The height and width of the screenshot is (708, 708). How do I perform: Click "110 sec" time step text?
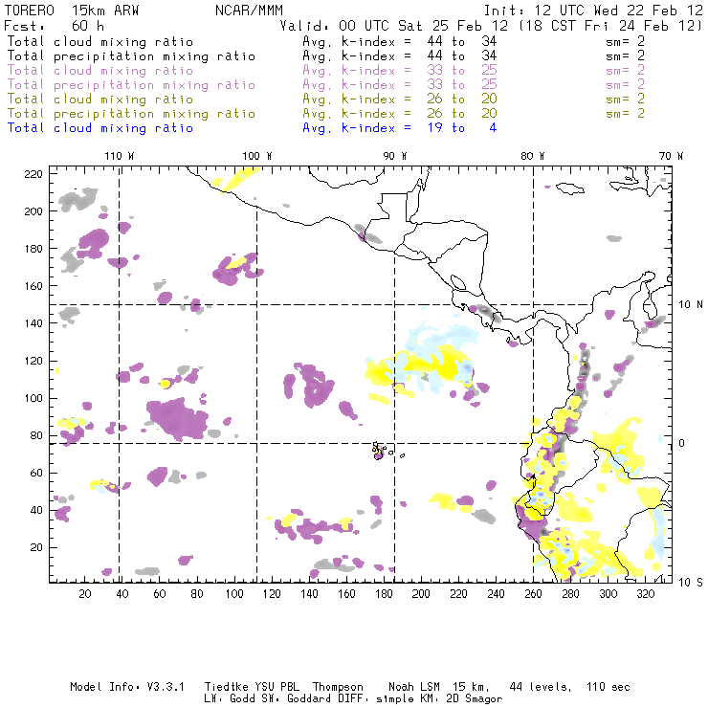(608, 687)
